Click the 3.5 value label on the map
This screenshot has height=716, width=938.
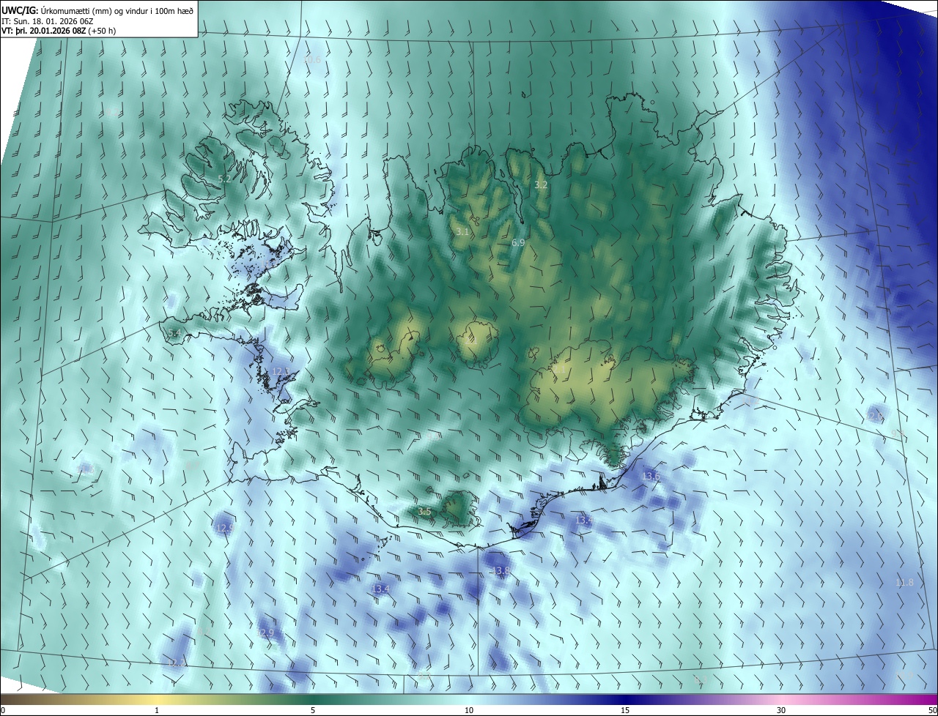[424, 511]
